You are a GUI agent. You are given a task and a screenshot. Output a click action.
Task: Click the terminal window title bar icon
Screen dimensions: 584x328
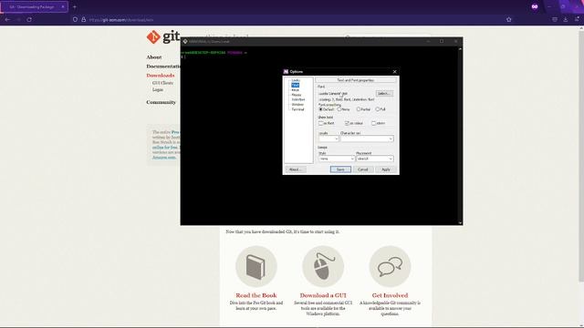pos(185,41)
